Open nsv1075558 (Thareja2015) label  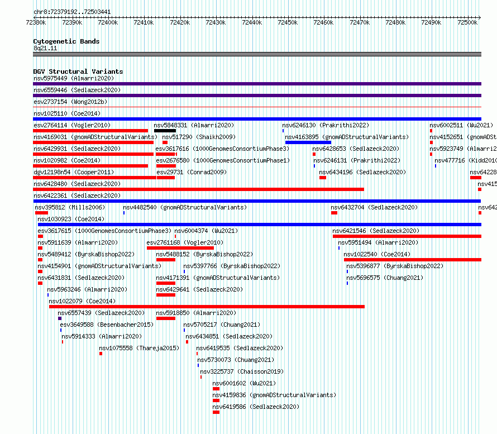139,348
